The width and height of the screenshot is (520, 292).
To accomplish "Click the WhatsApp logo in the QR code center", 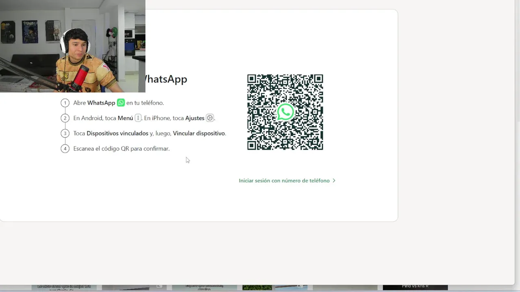I will click(285, 112).
